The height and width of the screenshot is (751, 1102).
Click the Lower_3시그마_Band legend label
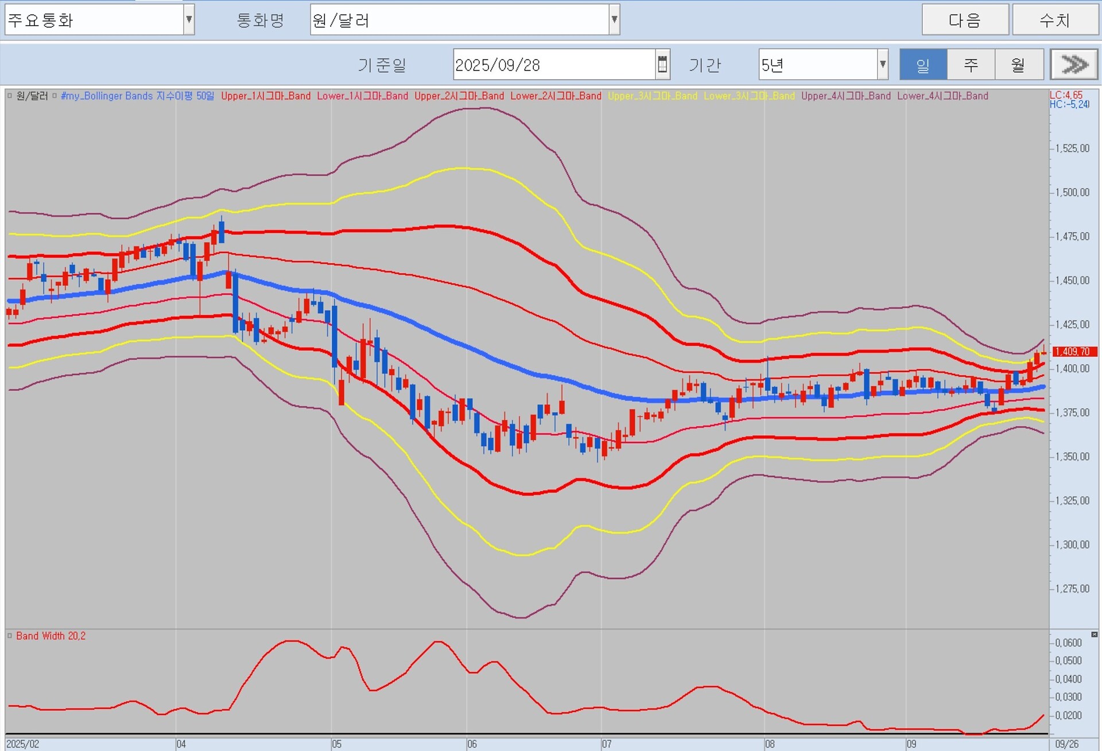(749, 96)
